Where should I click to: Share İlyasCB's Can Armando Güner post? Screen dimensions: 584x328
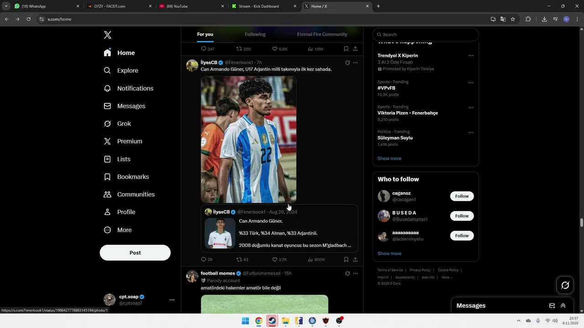[355, 260]
